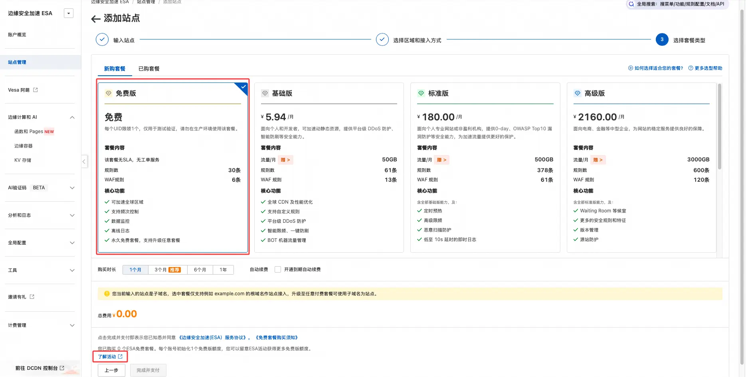This screenshot has height=377, width=746.
Task: Select the 1年 purchase duration option
Action: [223, 270]
